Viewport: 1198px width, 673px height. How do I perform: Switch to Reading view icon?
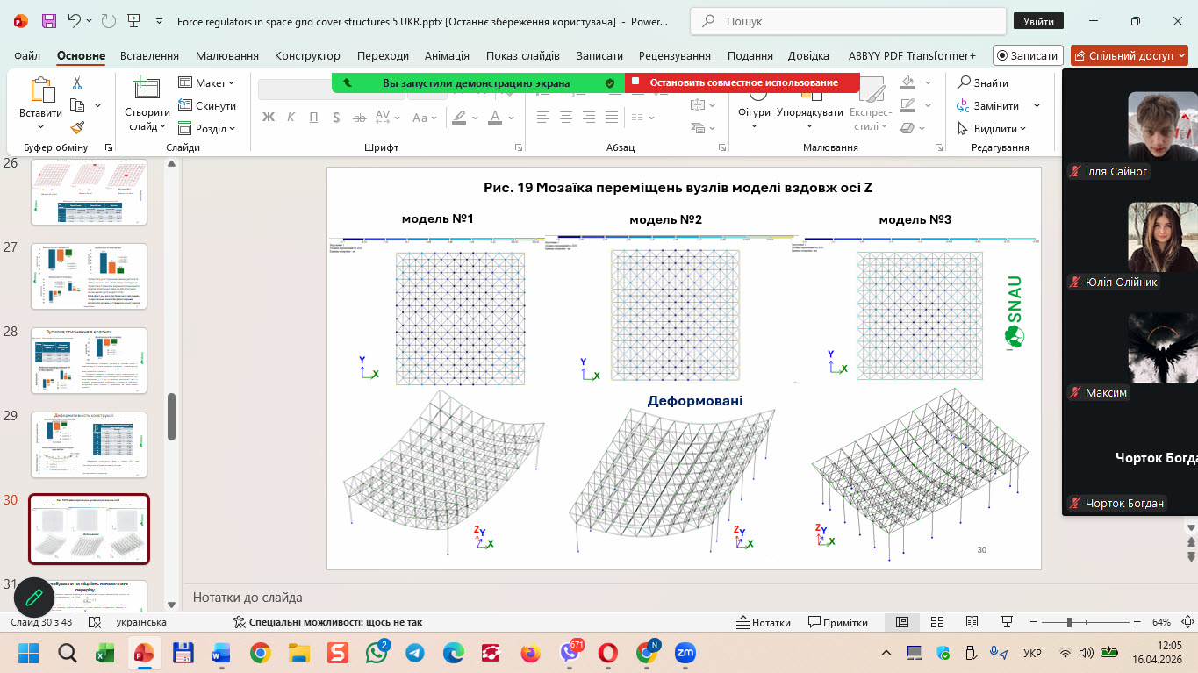coord(972,622)
